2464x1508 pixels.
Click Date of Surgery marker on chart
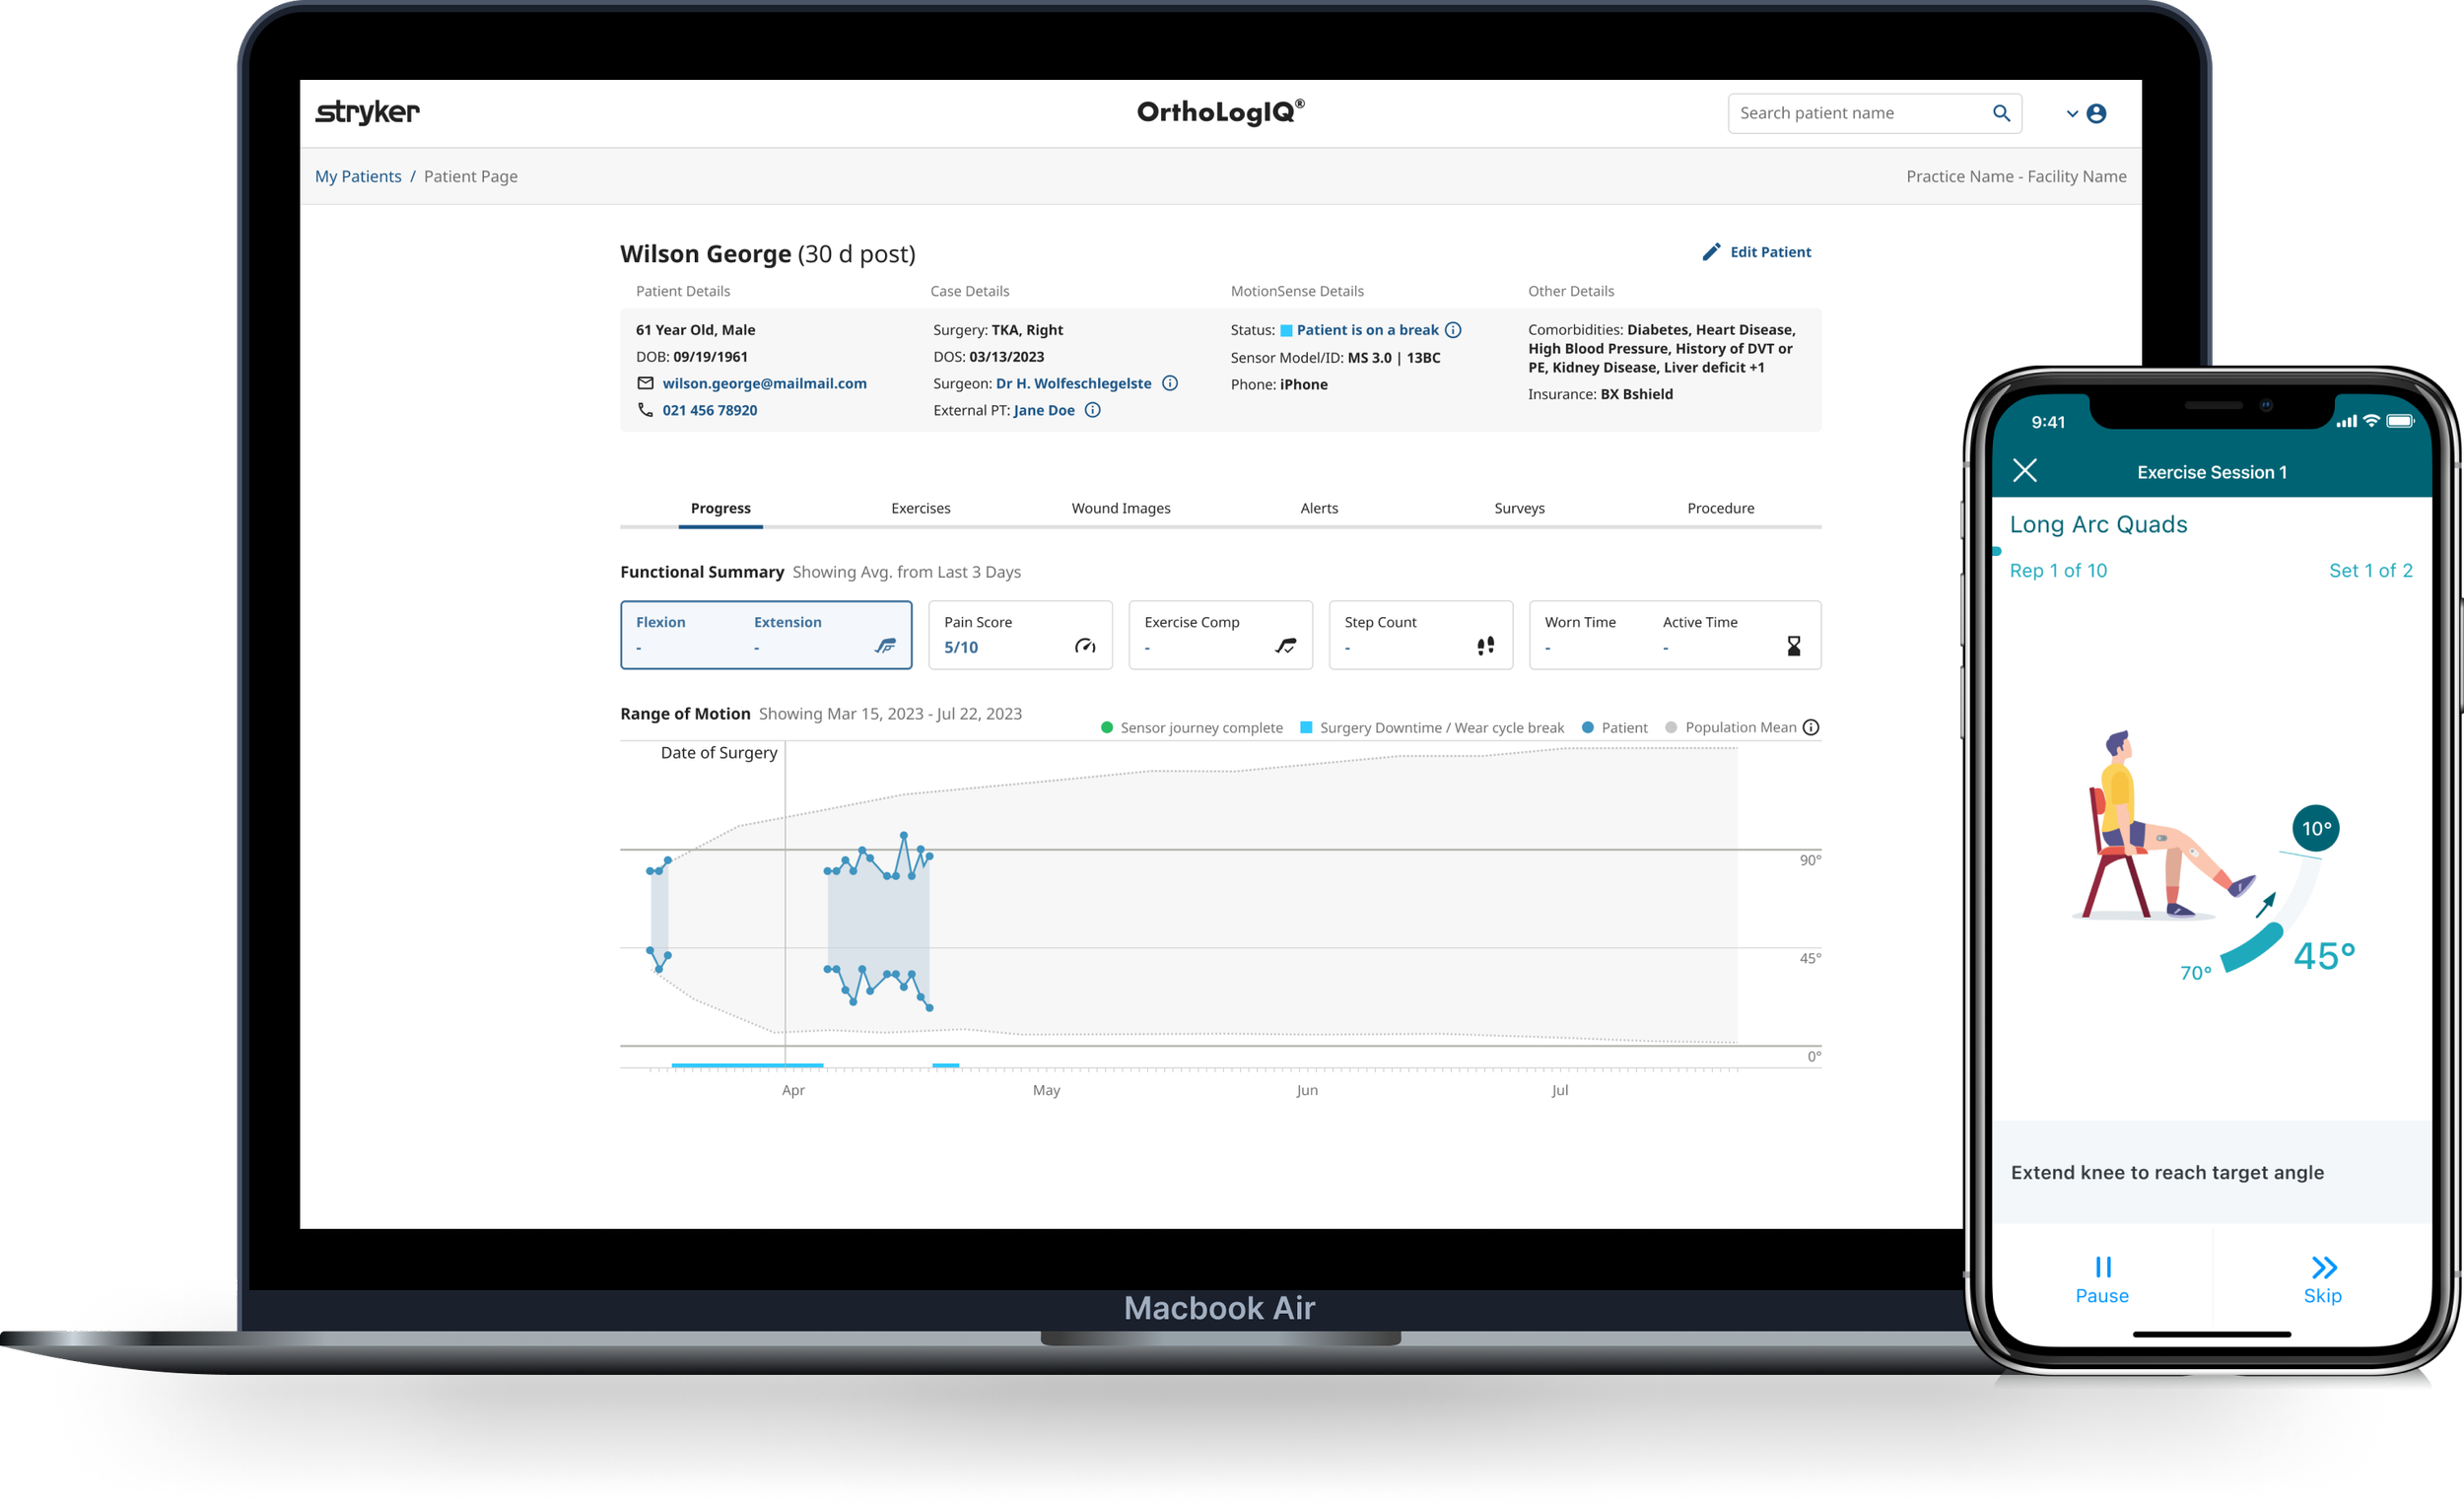point(719,753)
